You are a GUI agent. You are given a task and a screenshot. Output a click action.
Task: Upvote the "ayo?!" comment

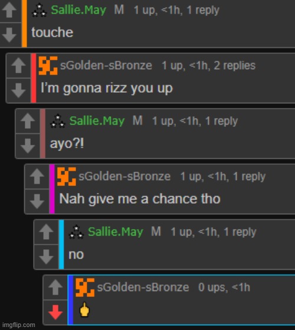click(28, 121)
